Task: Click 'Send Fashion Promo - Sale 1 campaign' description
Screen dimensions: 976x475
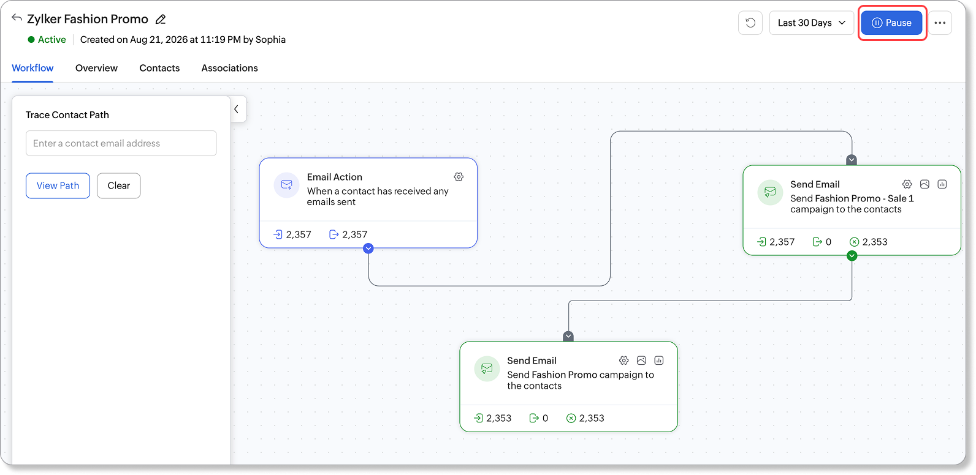Action: pyautogui.click(x=852, y=204)
